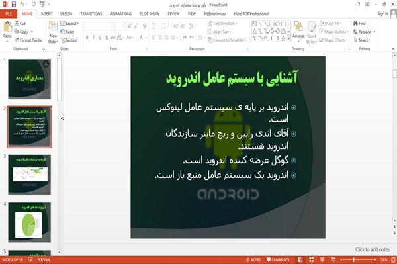Click the zoom in plus button
Screen dimensions: 397x264
coord(375,259)
